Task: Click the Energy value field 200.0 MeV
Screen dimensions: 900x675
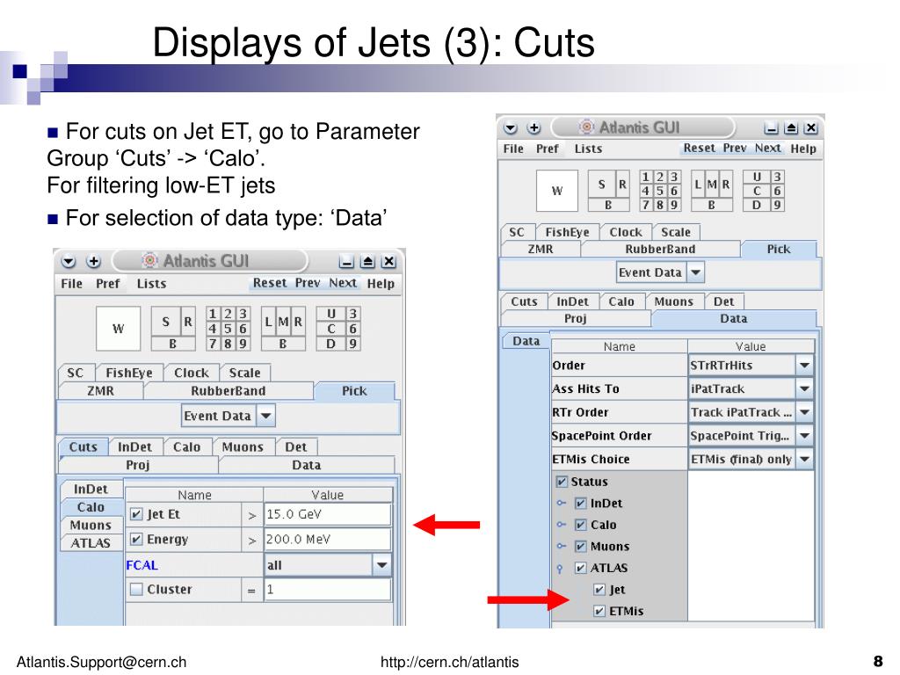Action: point(328,539)
